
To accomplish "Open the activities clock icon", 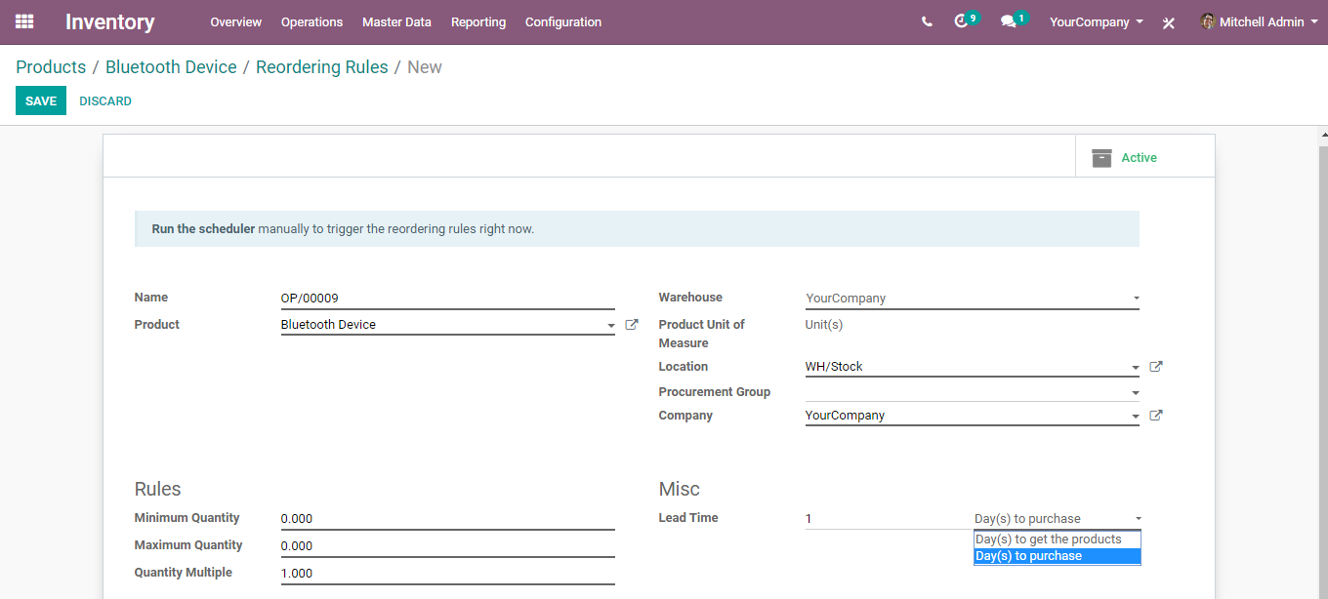I will (962, 21).
